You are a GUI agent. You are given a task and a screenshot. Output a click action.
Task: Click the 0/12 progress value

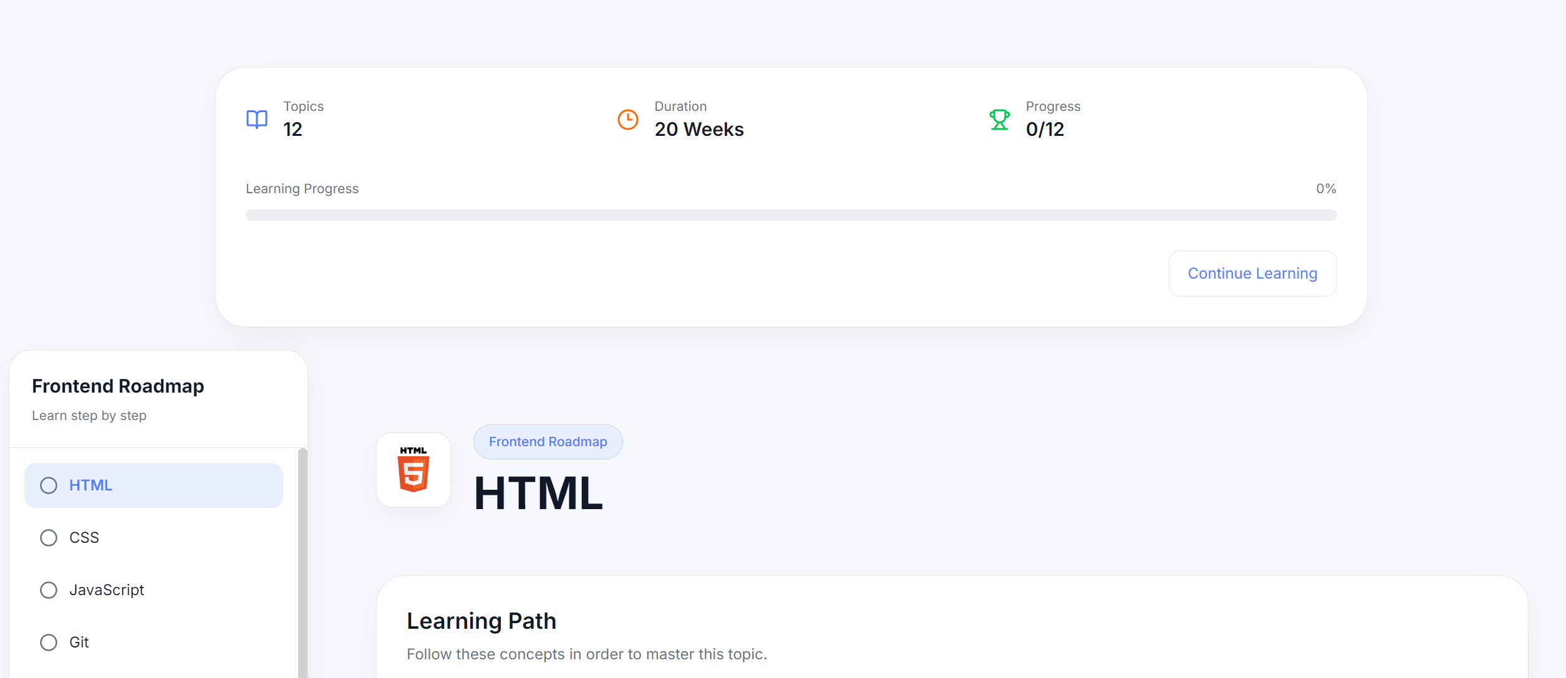point(1045,129)
